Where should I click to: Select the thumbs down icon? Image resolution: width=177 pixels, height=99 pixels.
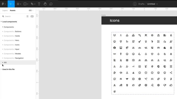(165, 85)
